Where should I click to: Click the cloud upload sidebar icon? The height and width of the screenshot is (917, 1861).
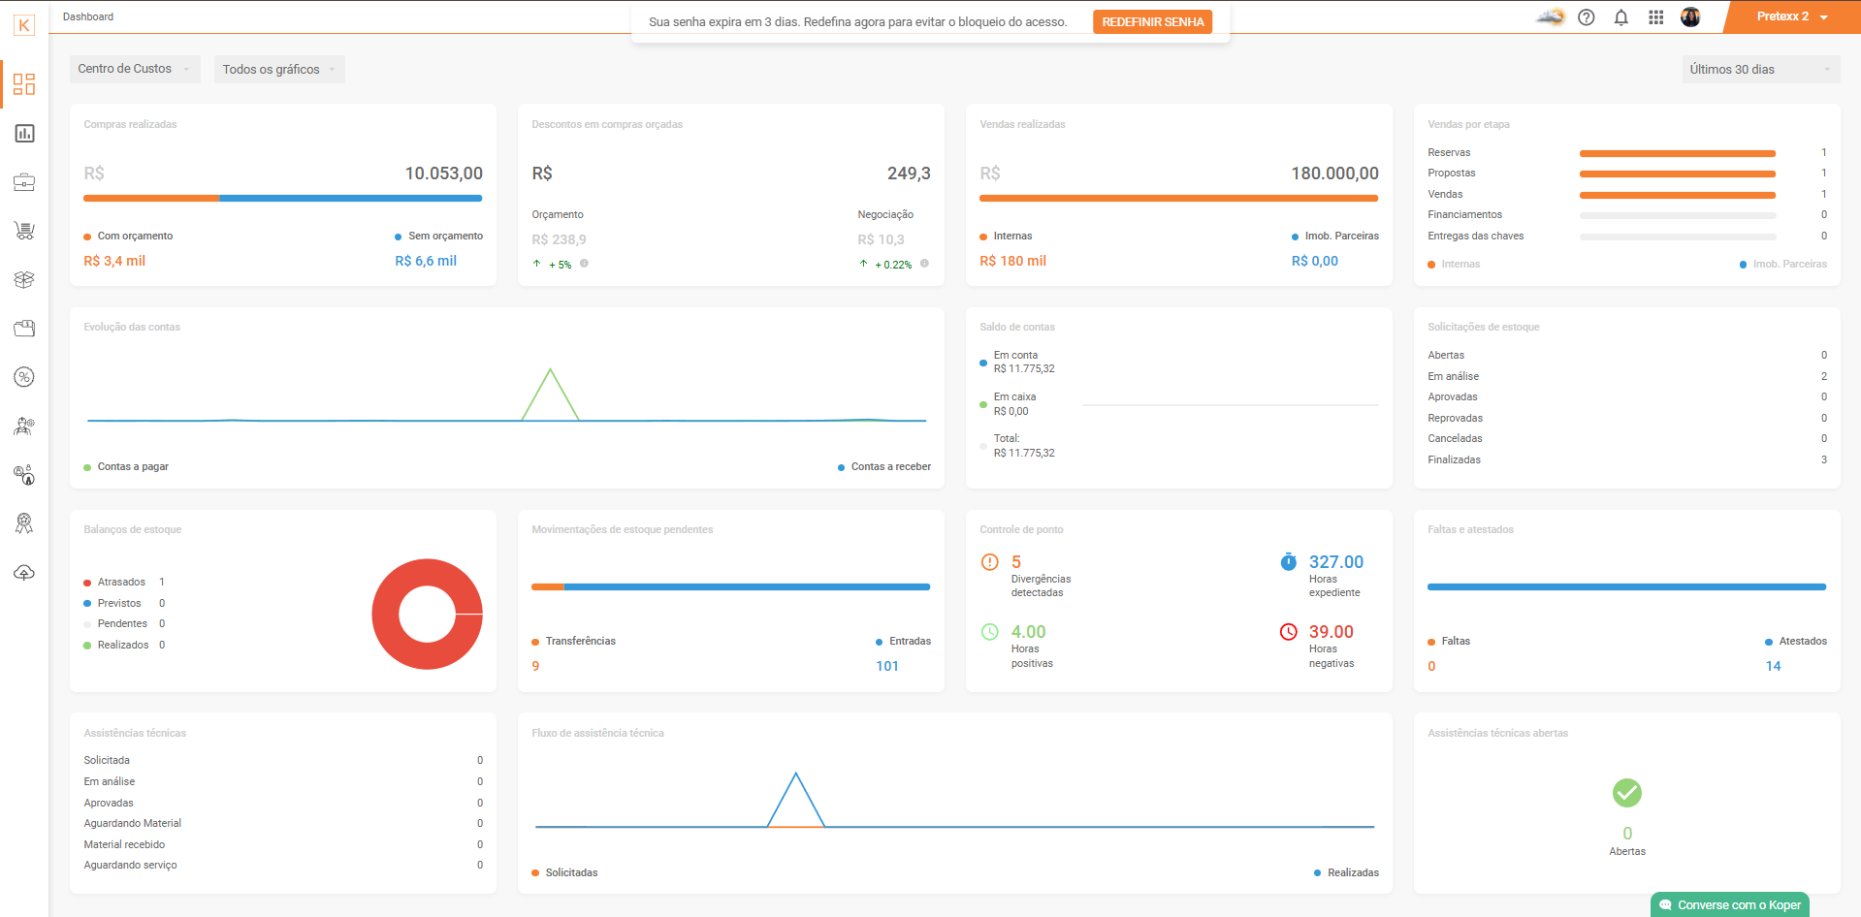24,572
